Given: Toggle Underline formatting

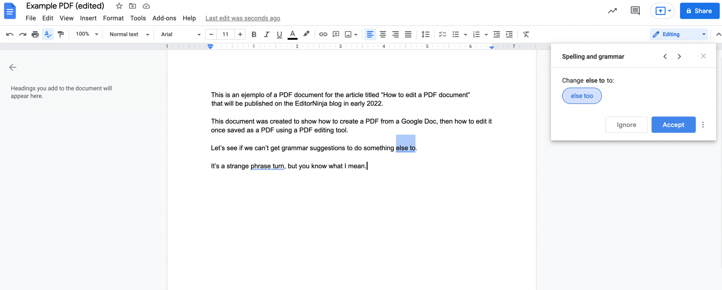Looking at the screenshot, I should tap(279, 34).
